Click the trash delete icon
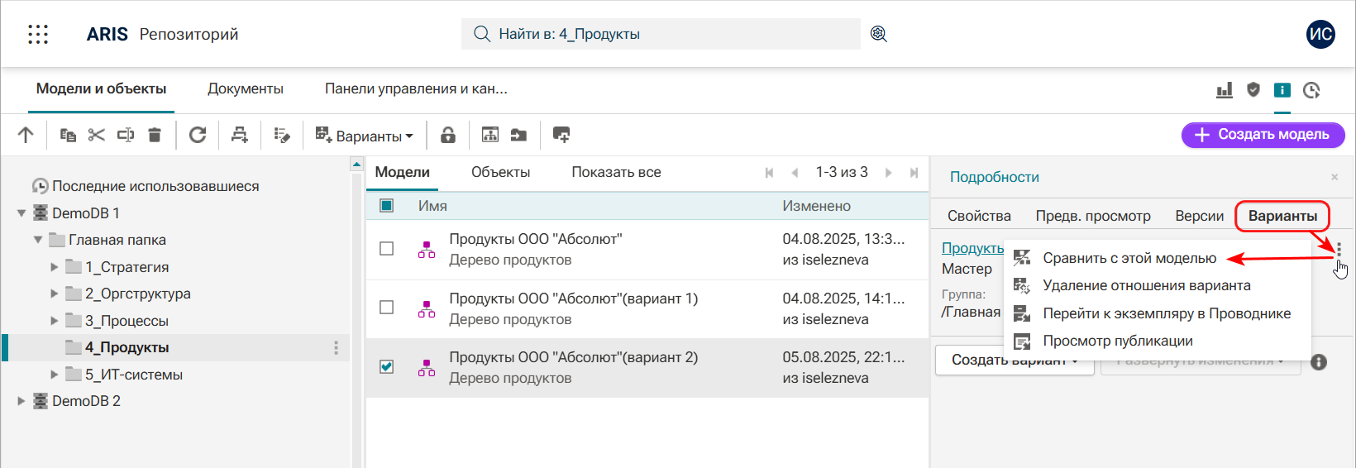The width and height of the screenshot is (1356, 468). 155,135
